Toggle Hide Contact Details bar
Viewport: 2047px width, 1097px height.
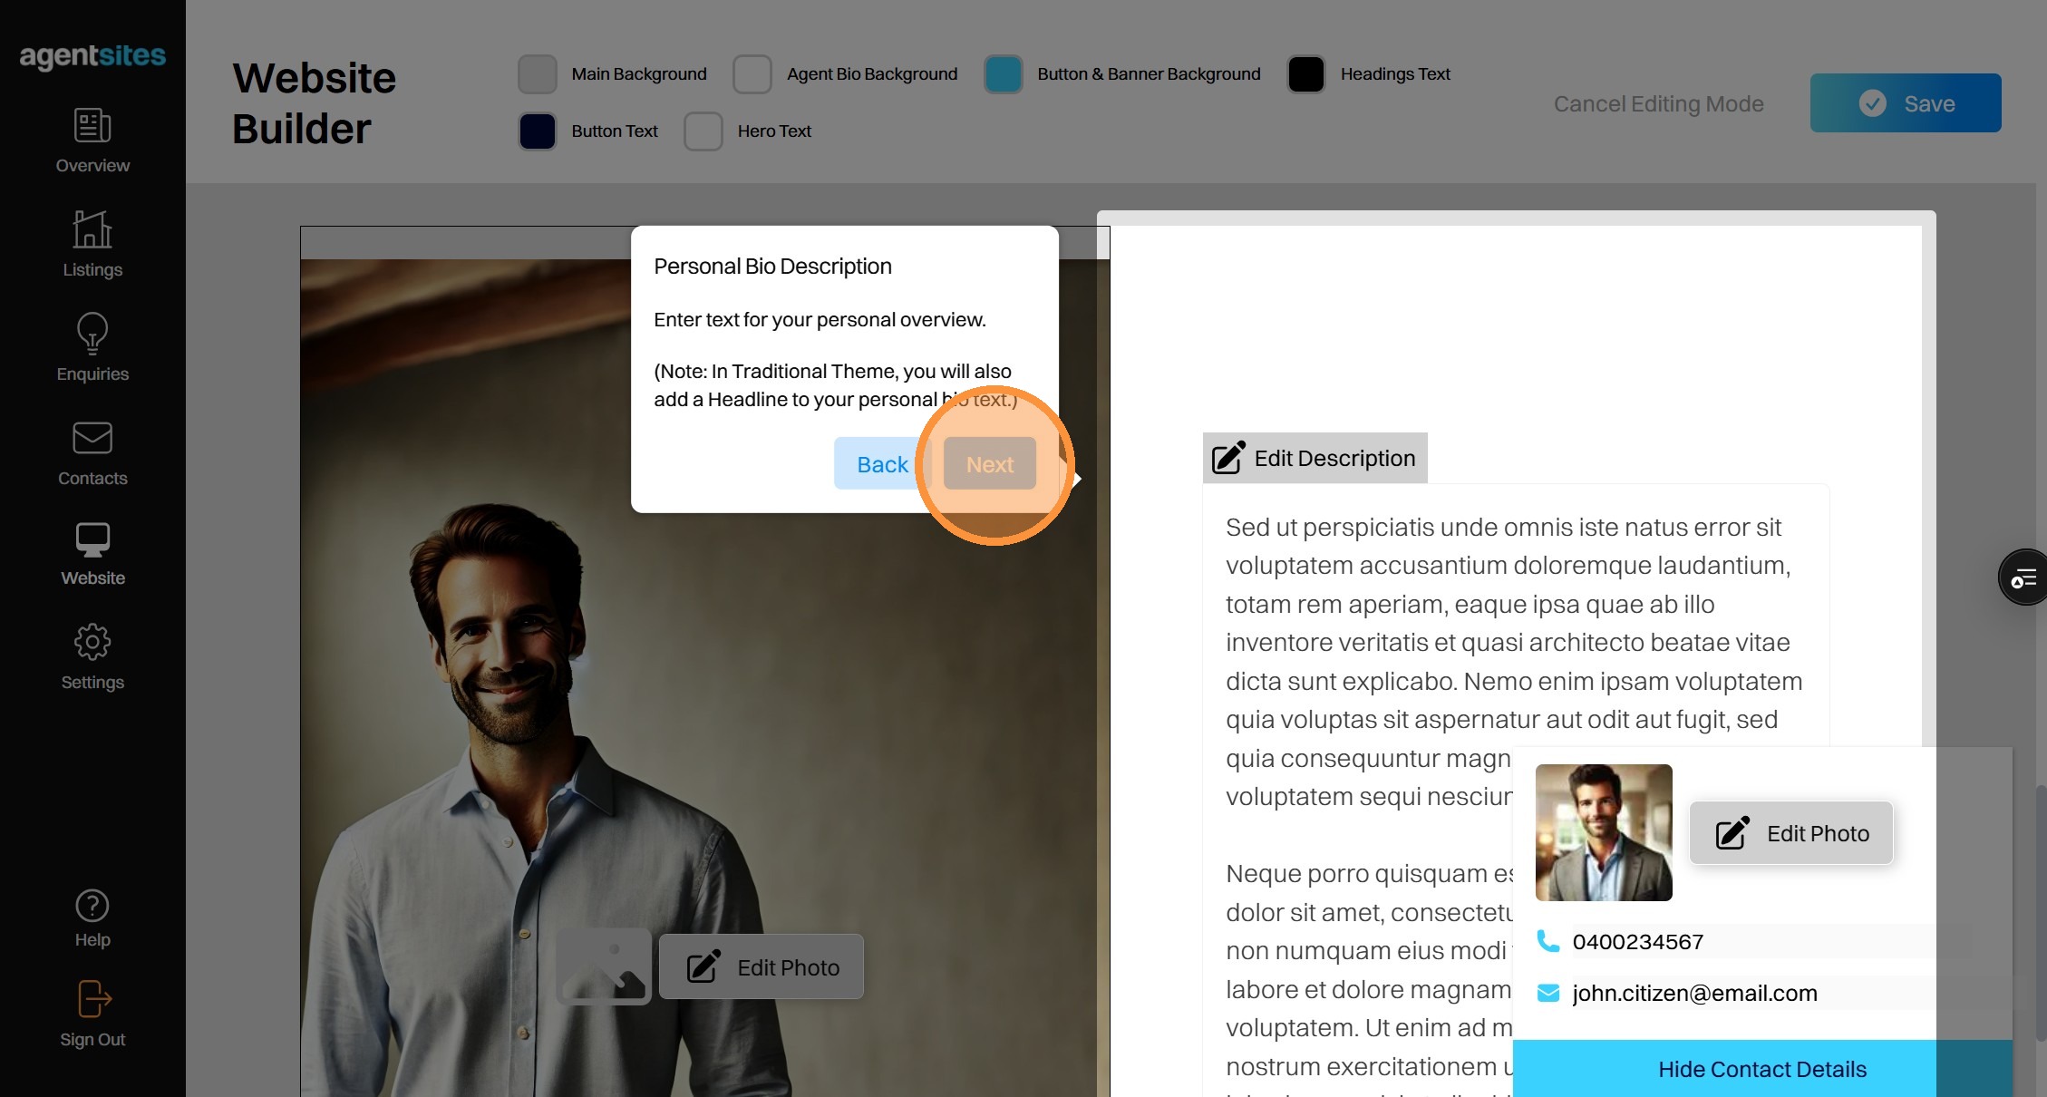(x=1761, y=1069)
